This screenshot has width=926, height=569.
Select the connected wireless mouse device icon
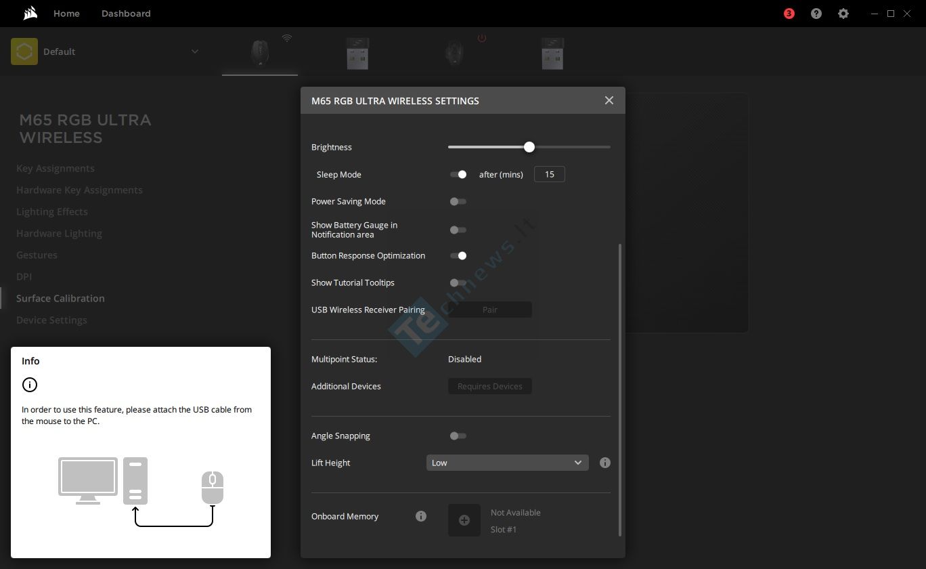coord(259,53)
